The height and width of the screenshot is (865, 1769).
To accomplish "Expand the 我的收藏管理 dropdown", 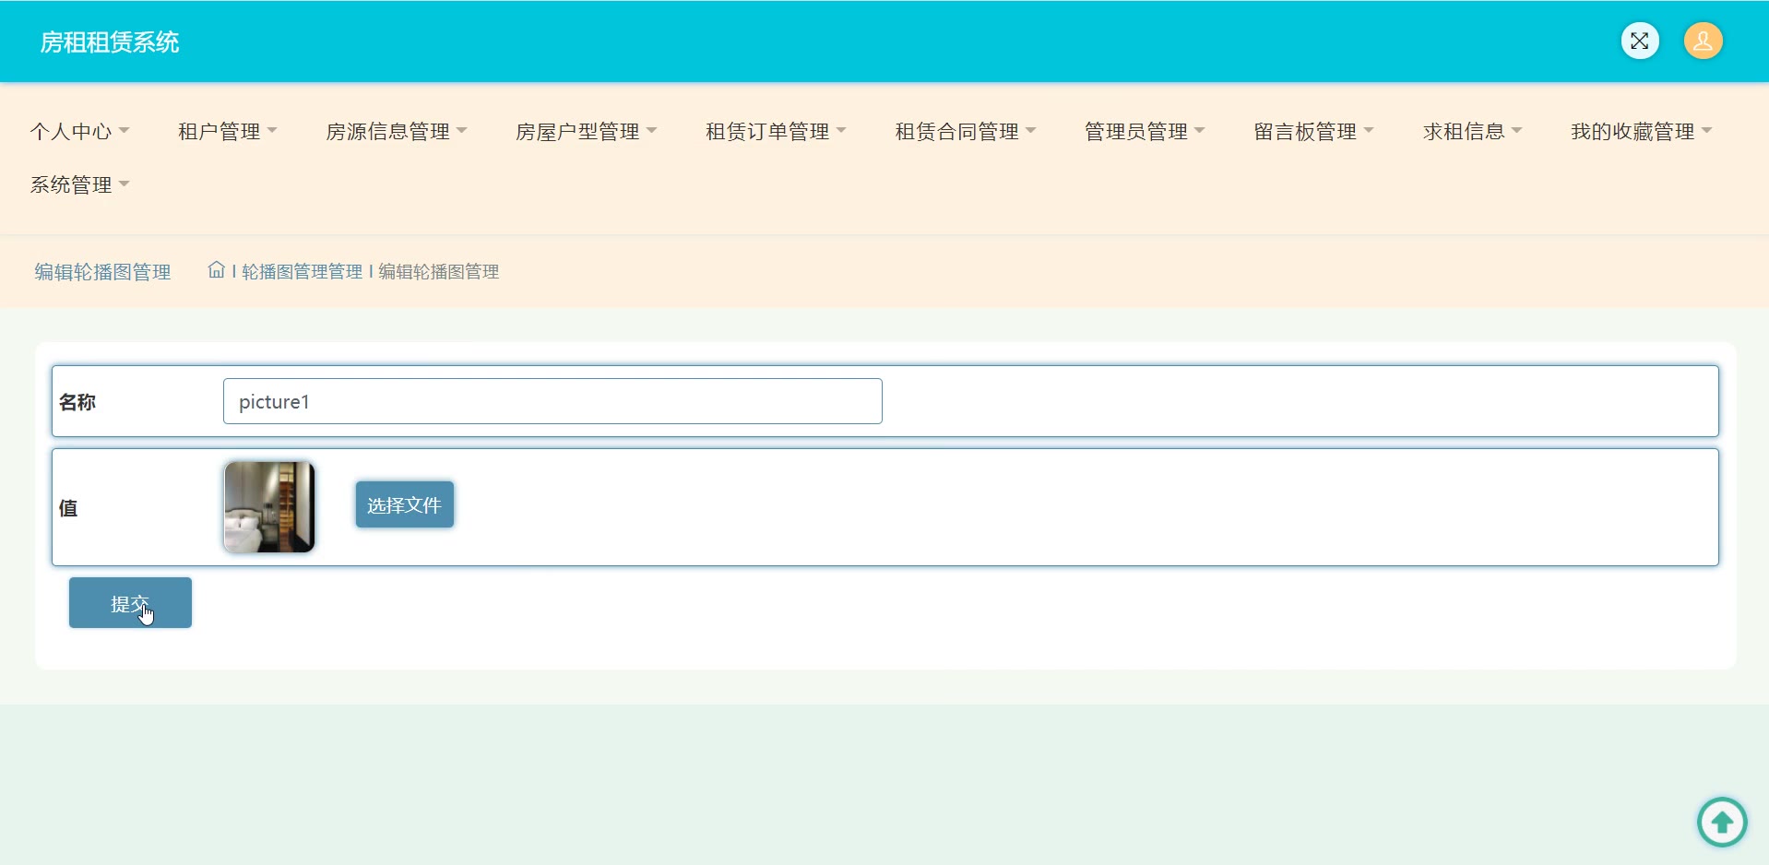I will click(x=1642, y=132).
